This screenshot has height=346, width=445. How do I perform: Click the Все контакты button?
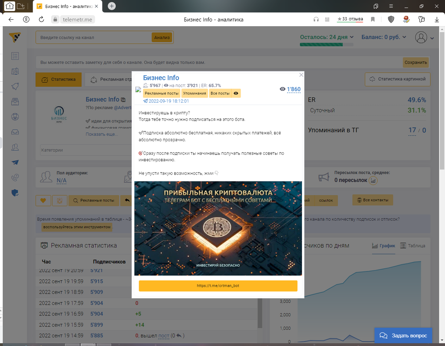pos(373,200)
